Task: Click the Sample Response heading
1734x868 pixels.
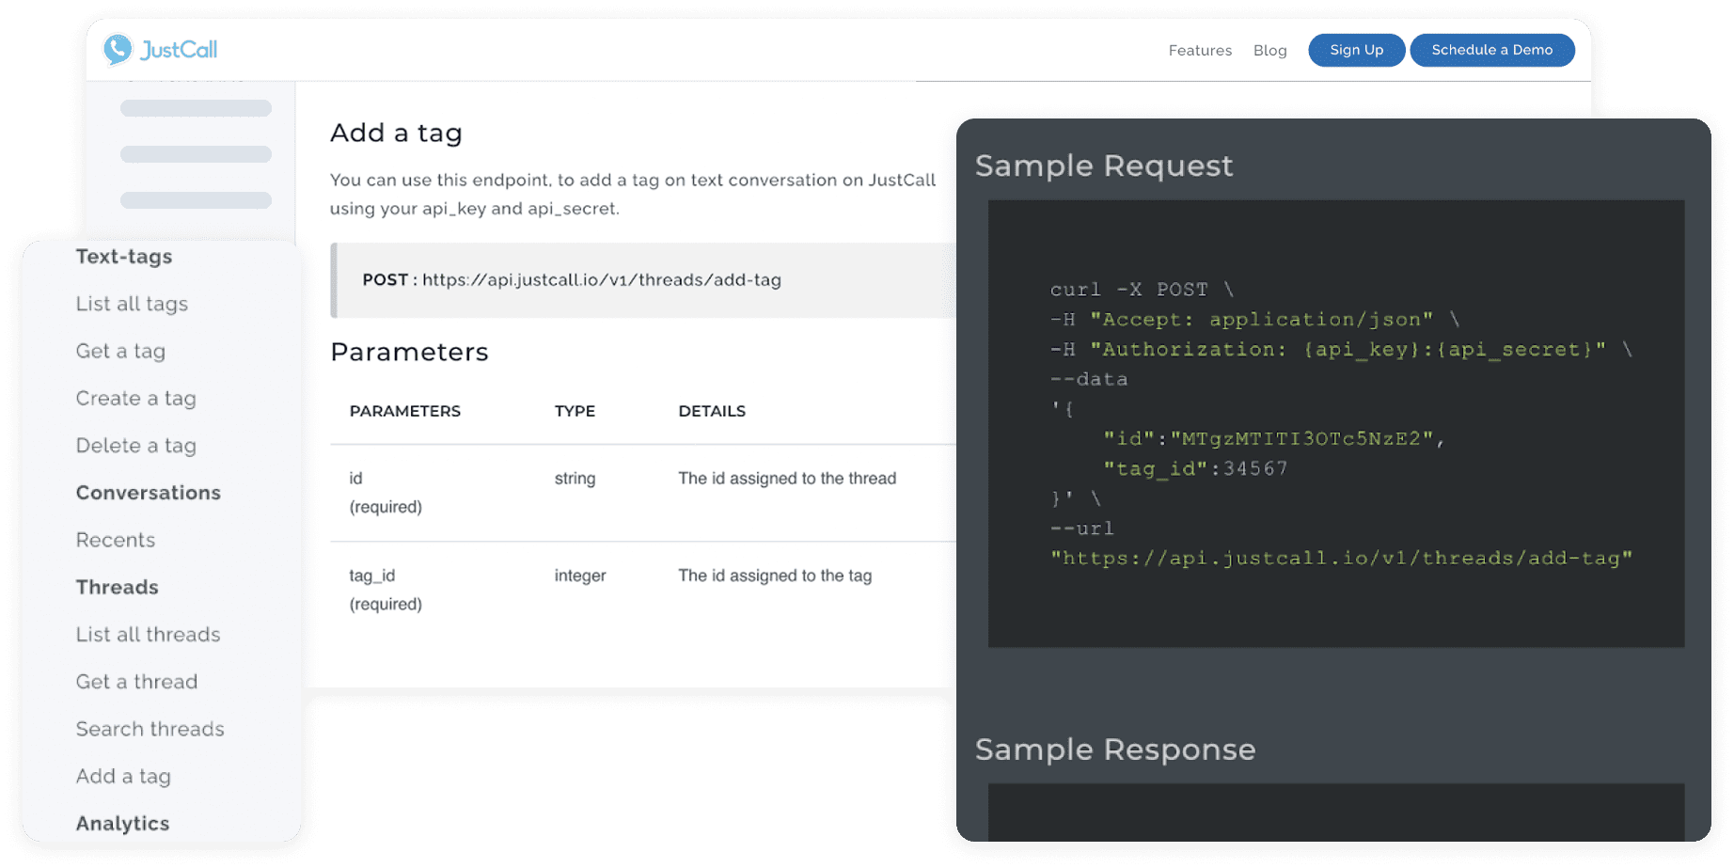Action: coord(1115,750)
